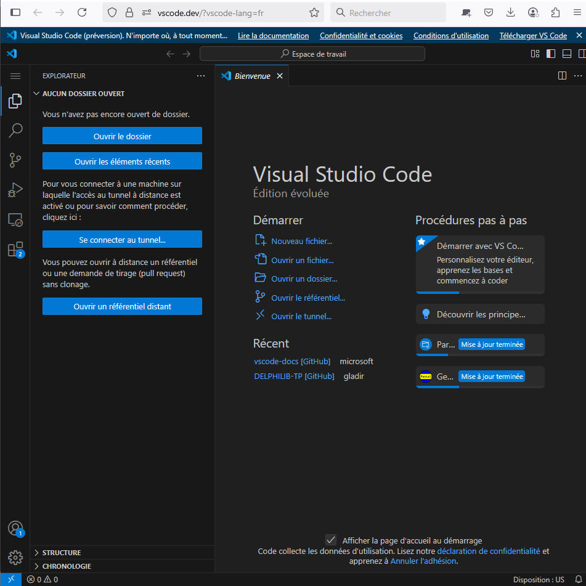Open the Manage gear menu
This screenshot has height=586, width=586.
[15, 558]
